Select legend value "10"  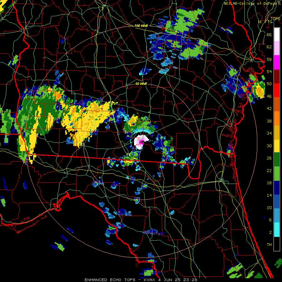tap(269, 208)
